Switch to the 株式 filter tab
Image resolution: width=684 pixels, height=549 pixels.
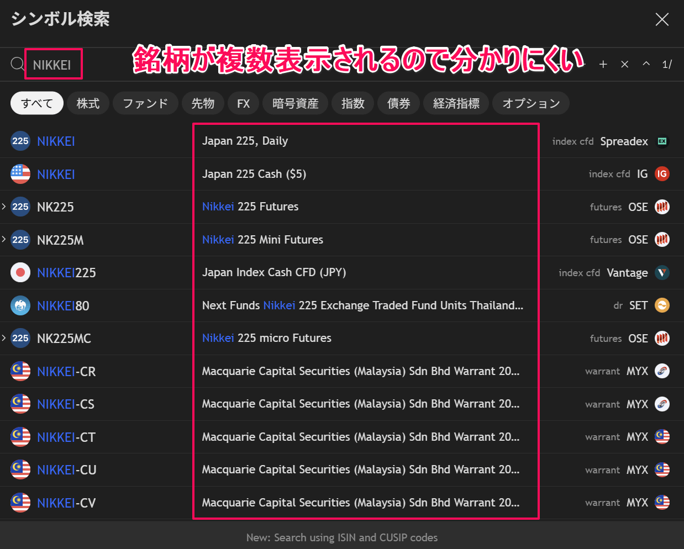[88, 103]
